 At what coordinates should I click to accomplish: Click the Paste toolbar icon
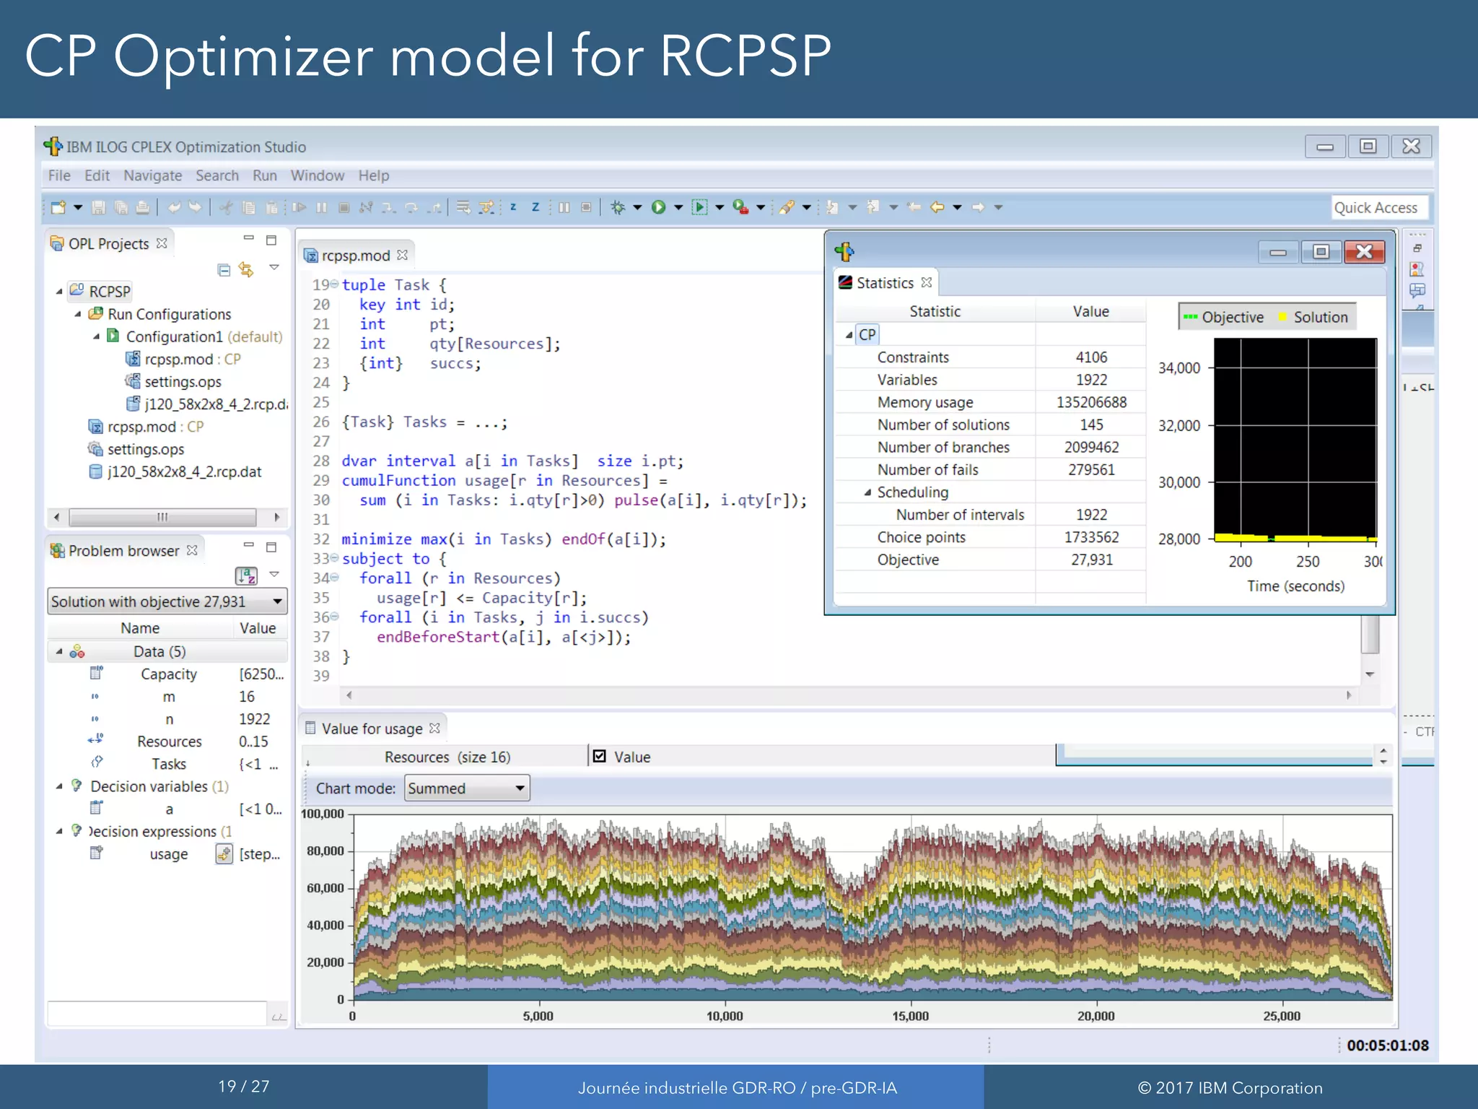(271, 208)
